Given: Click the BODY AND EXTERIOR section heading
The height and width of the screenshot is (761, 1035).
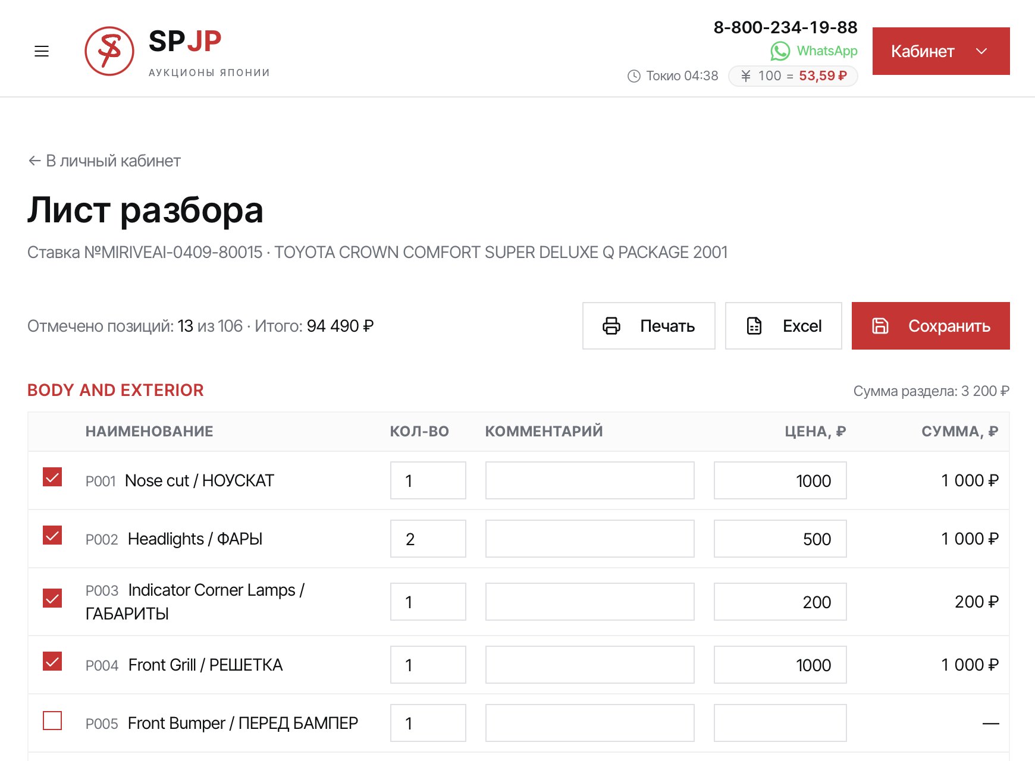Looking at the screenshot, I should click(x=115, y=390).
